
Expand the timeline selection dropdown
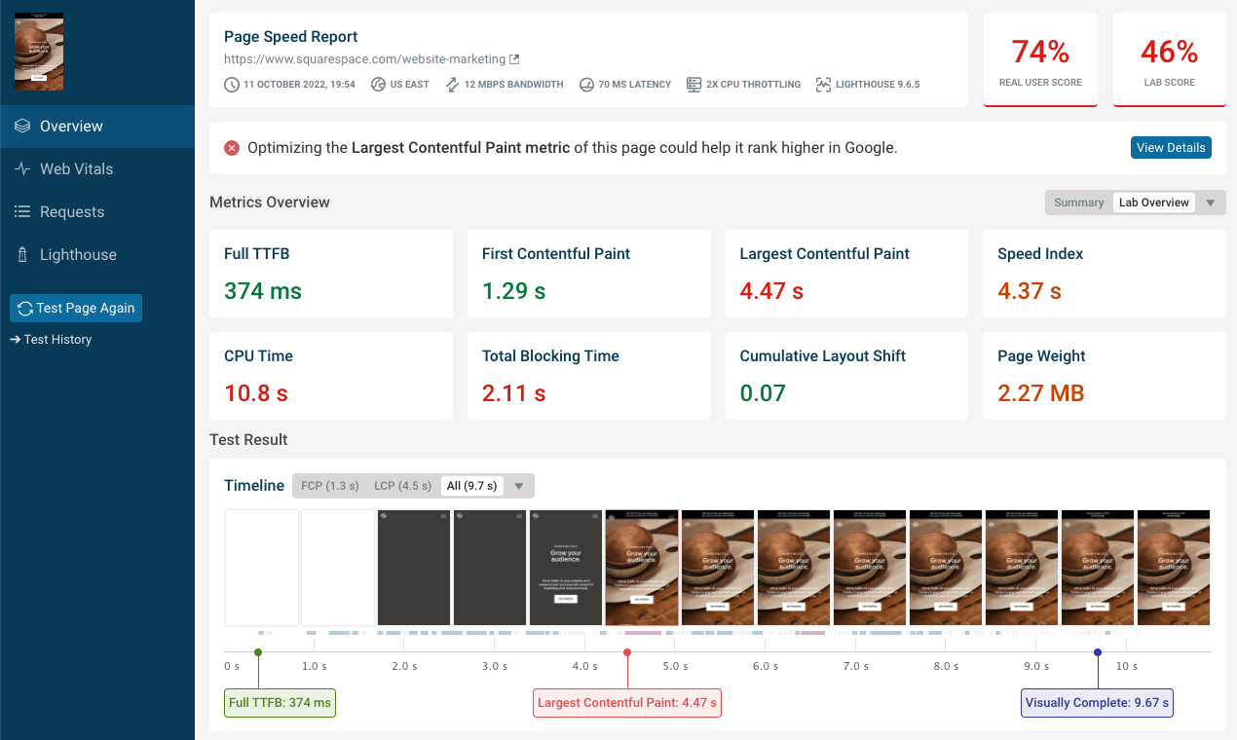tap(519, 485)
